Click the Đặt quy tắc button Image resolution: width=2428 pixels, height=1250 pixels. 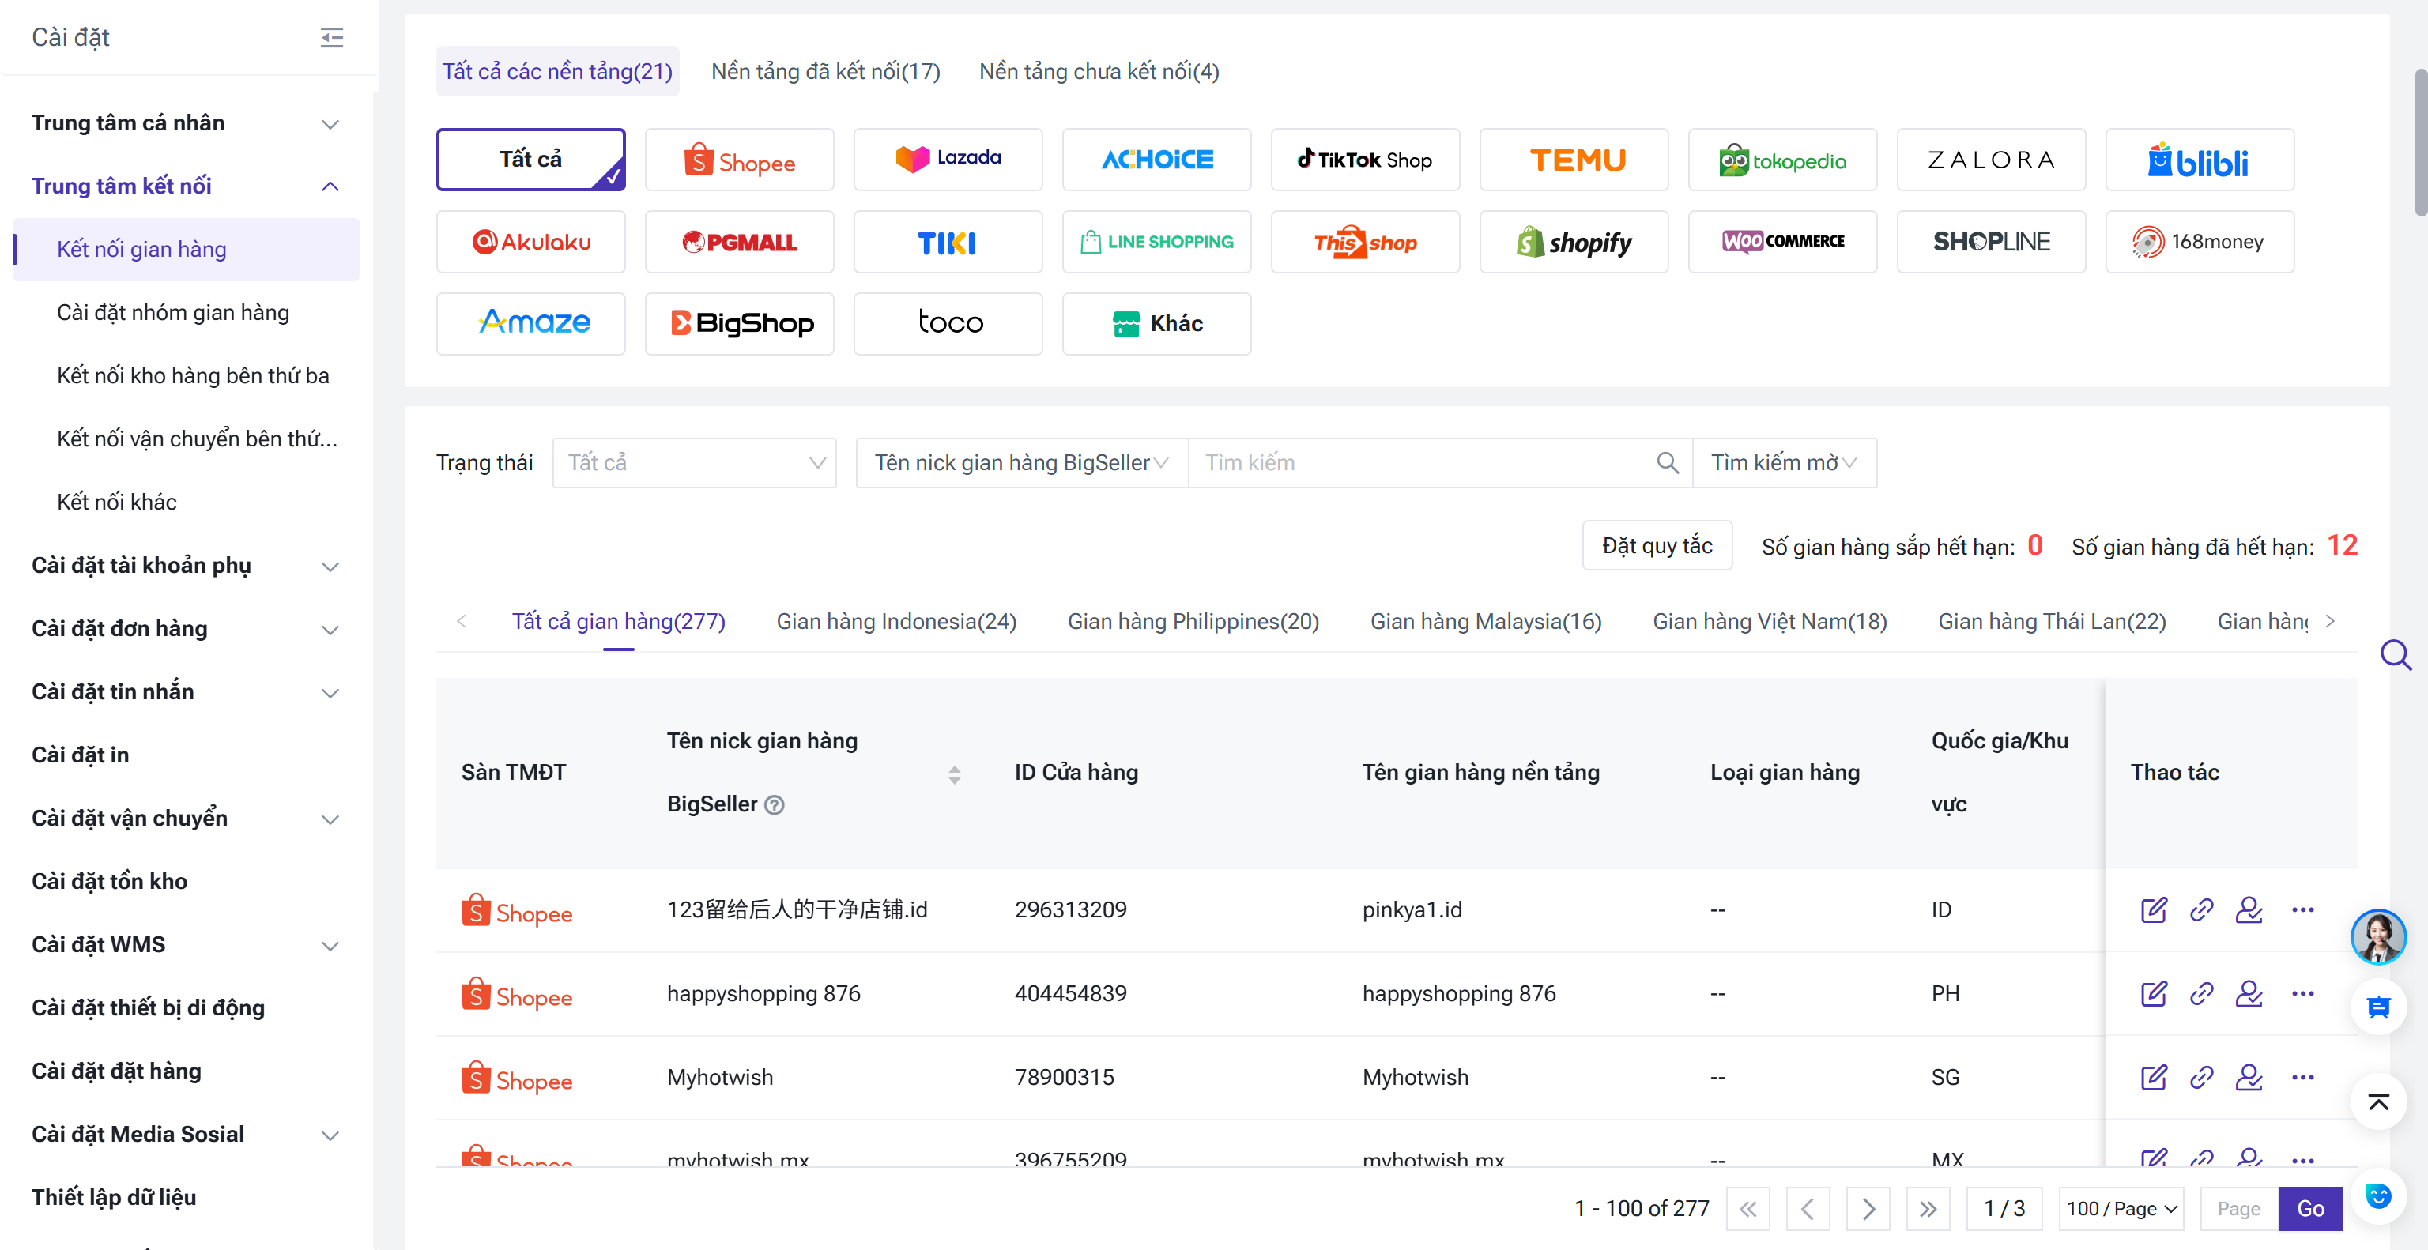1657,545
